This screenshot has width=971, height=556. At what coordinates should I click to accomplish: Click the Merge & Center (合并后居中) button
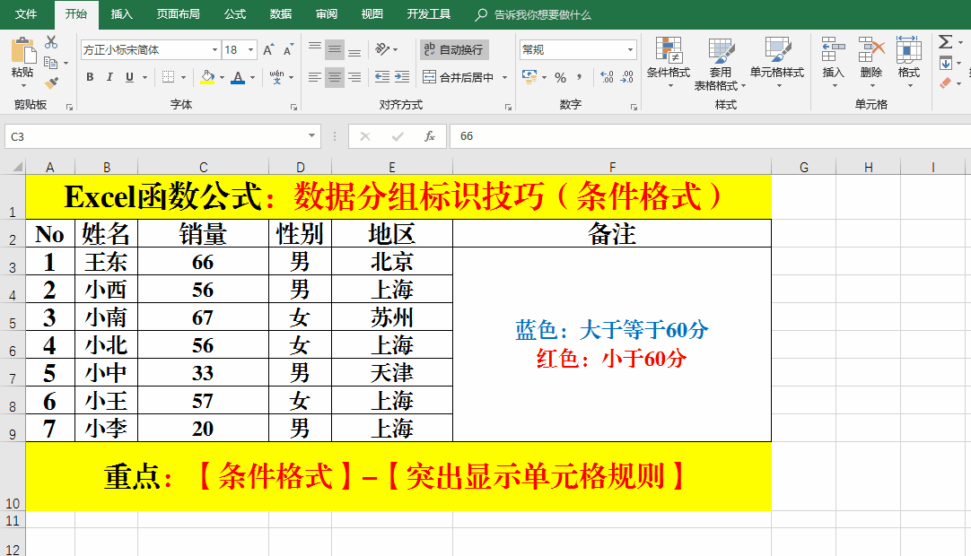click(x=459, y=78)
